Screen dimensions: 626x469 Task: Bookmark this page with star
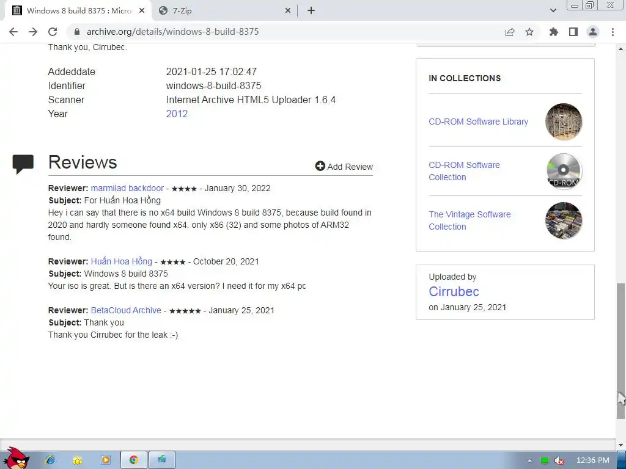coord(529,32)
